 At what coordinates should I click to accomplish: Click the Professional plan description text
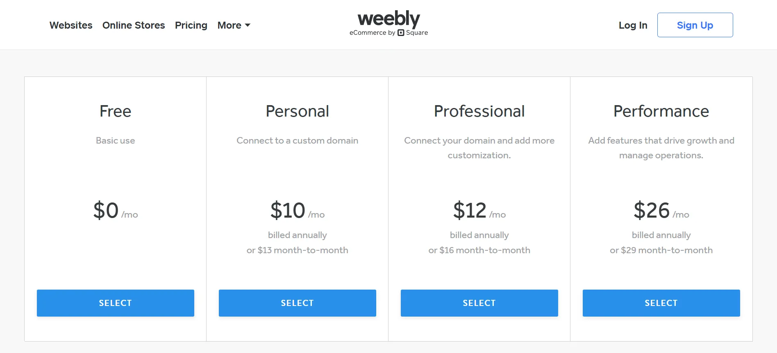[x=479, y=148]
